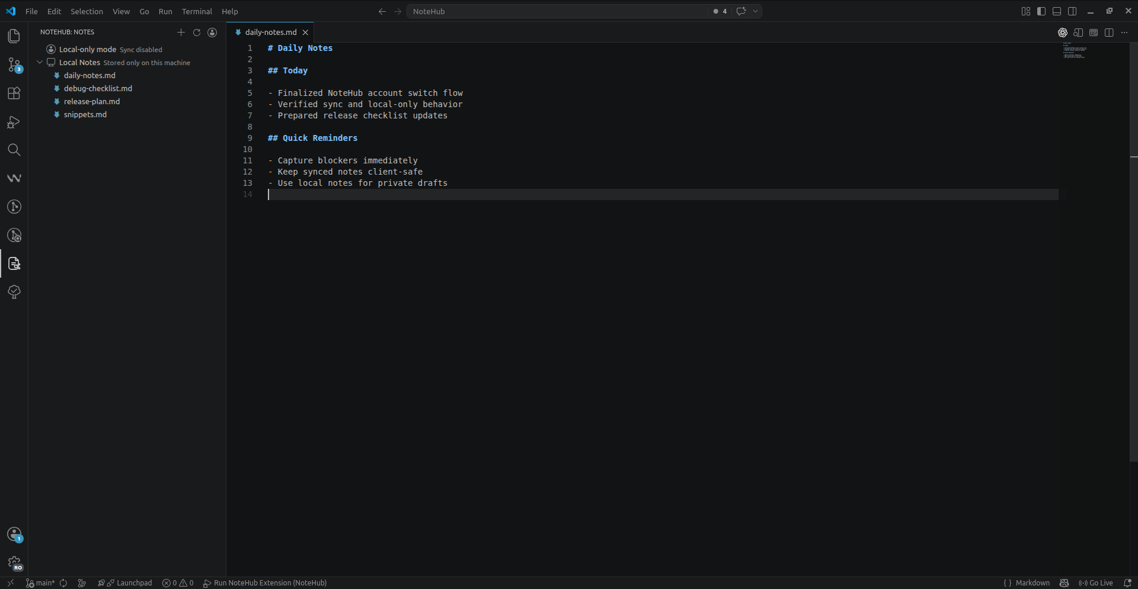Open the Source Control view
The width and height of the screenshot is (1138, 589).
point(14,65)
